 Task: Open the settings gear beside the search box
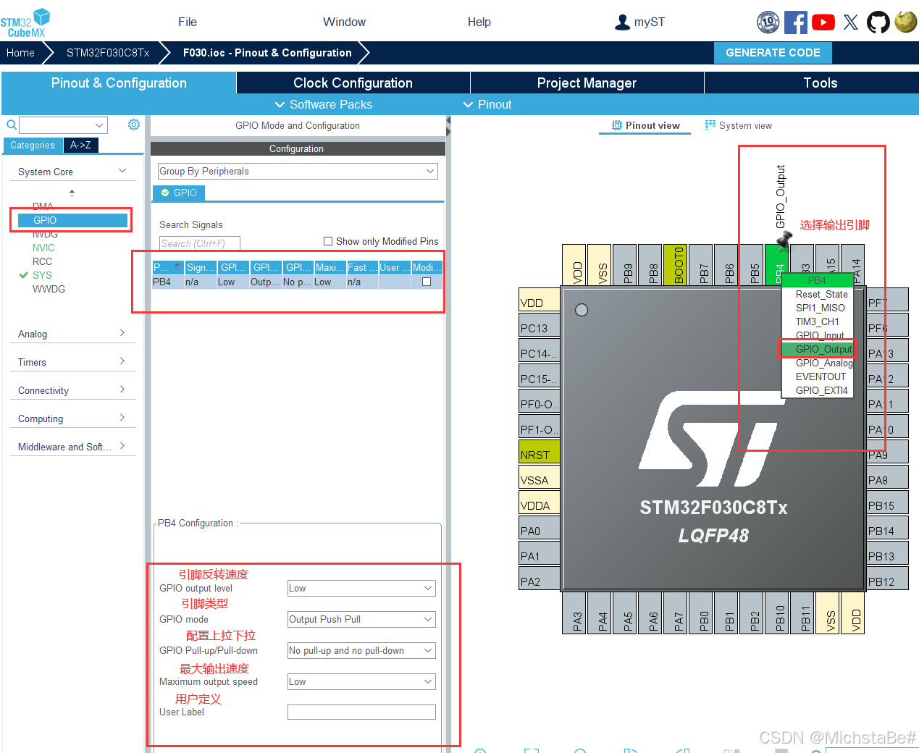(x=133, y=125)
